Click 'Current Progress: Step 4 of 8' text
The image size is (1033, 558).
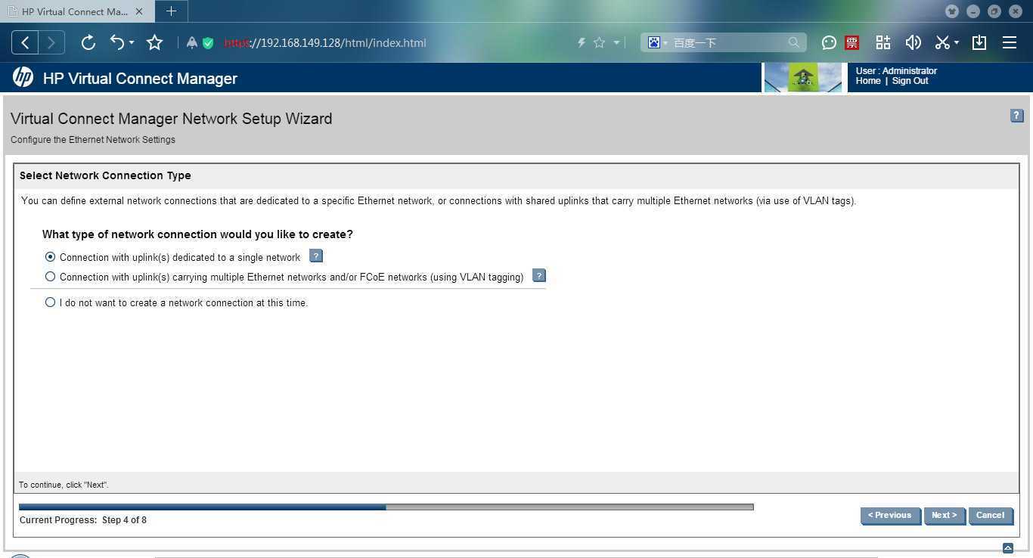coord(83,520)
